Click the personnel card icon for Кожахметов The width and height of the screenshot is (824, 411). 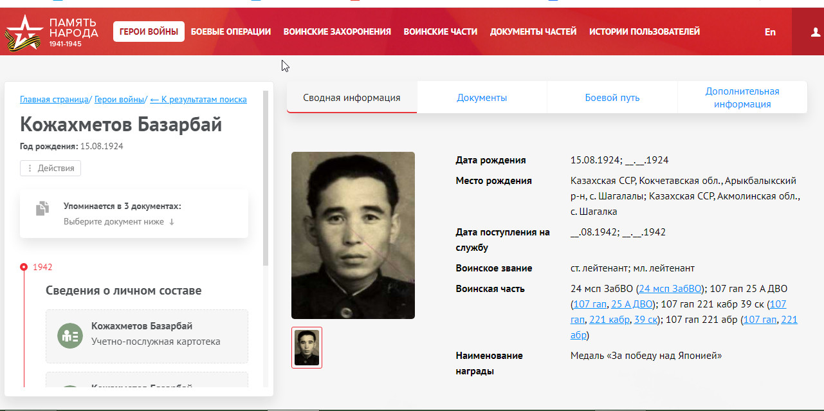click(x=69, y=336)
